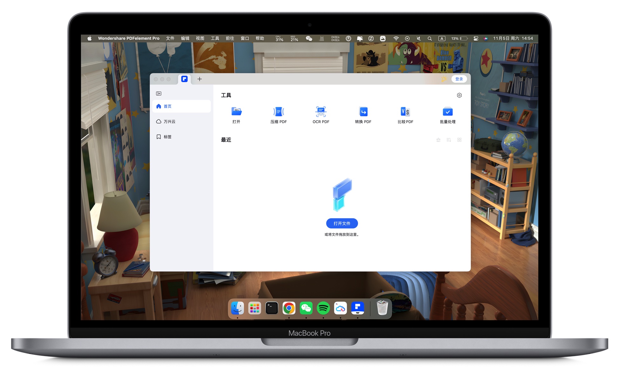
Task: Open the 窗口 menu
Action: [x=245, y=38]
